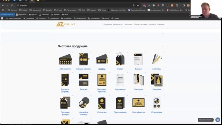Follow the Блоттеры category link
This screenshot has width=222, height=125.
click(x=157, y=69)
